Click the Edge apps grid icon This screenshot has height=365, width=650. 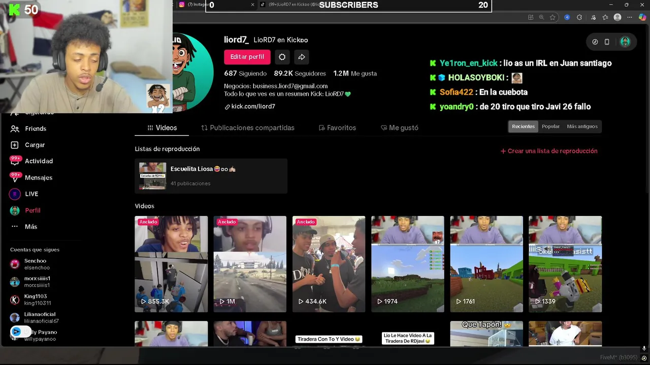click(531, 17)
